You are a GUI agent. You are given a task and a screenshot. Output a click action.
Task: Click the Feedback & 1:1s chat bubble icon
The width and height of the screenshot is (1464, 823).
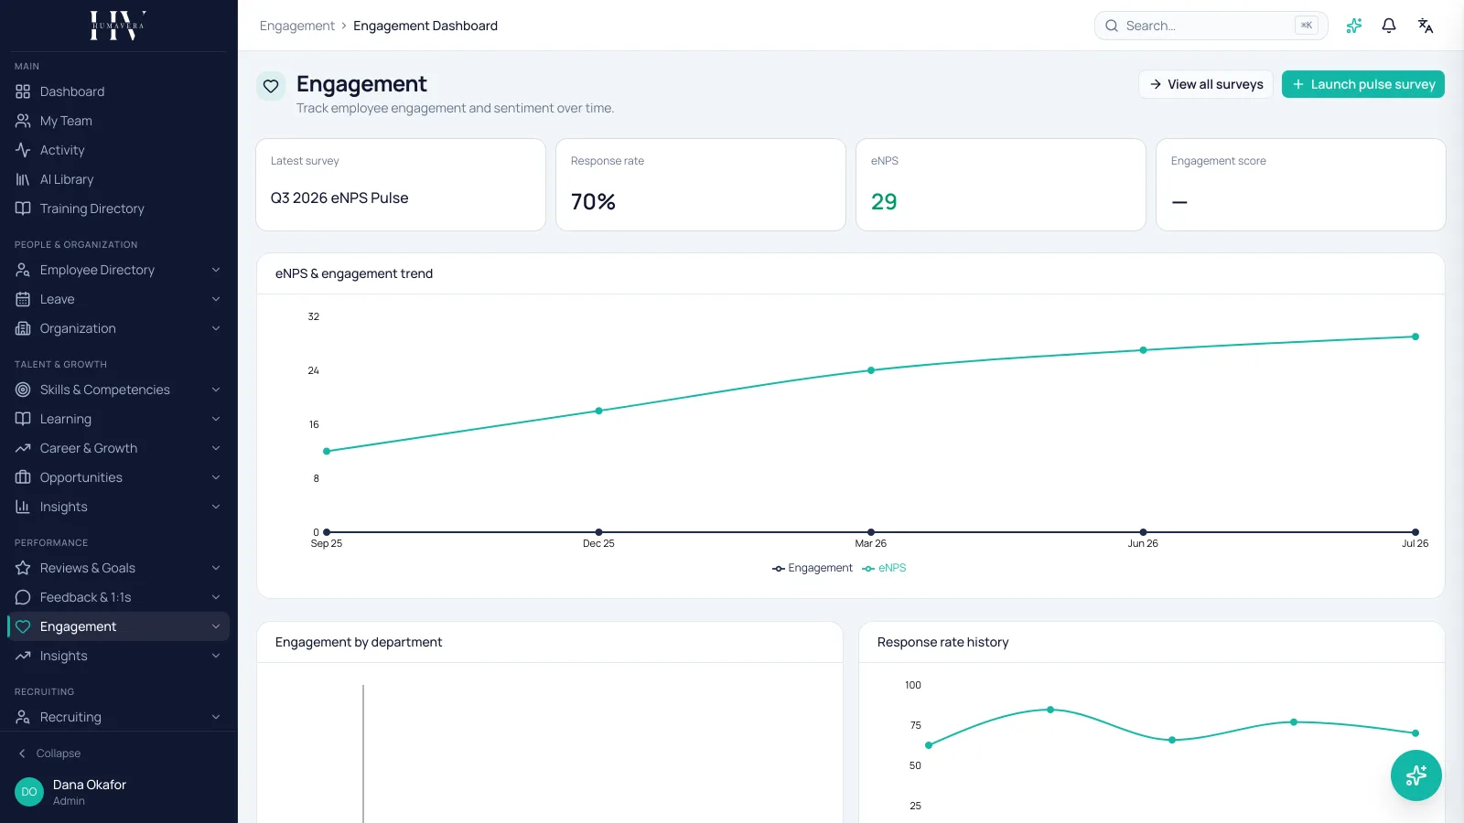(23, 597)
